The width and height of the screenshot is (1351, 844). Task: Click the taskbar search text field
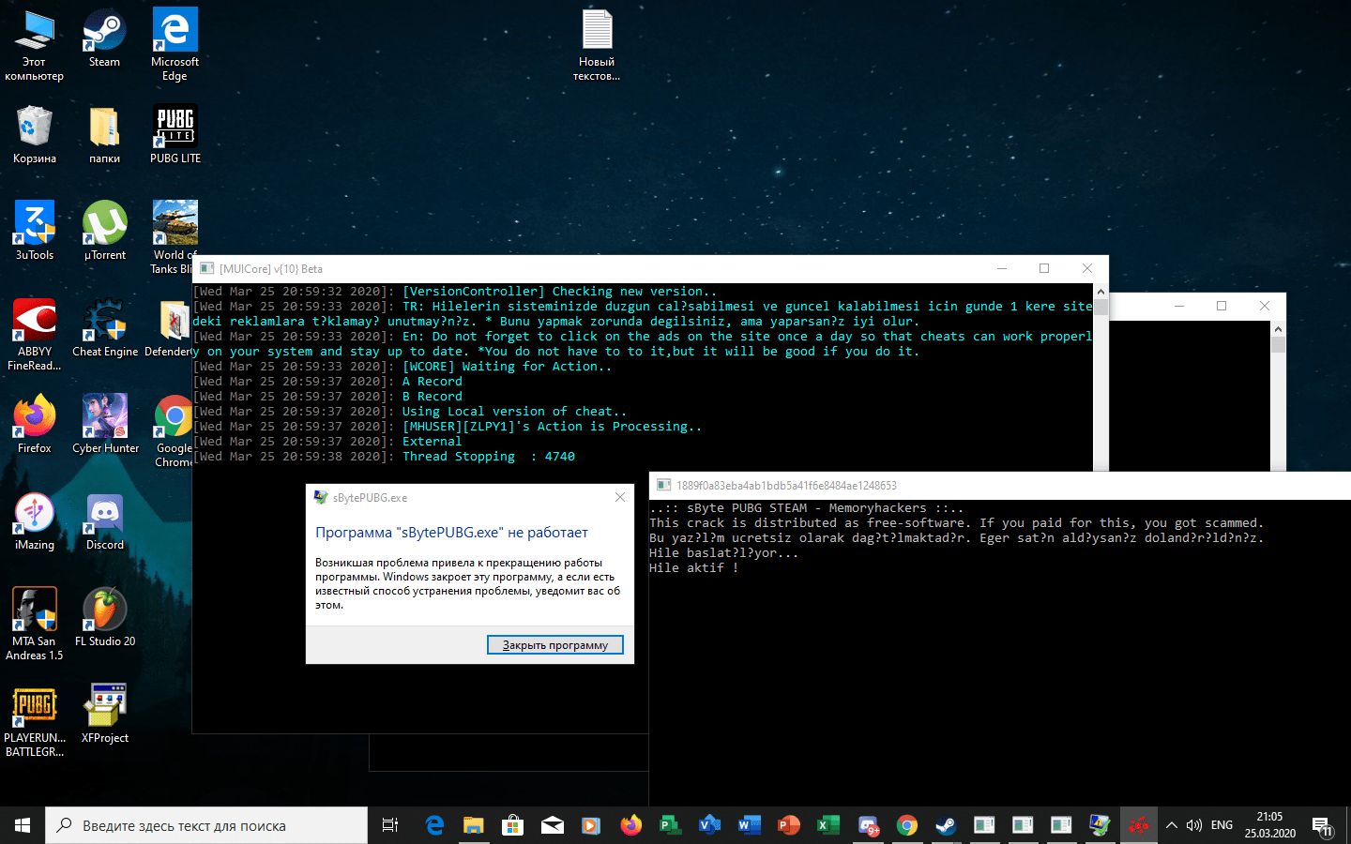click(206, 825)
